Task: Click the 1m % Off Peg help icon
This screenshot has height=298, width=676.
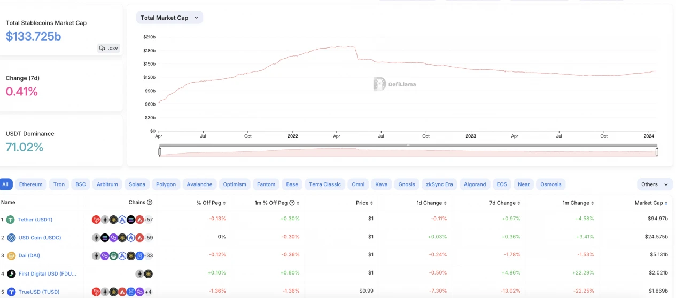Action: [x=292, y=203]
